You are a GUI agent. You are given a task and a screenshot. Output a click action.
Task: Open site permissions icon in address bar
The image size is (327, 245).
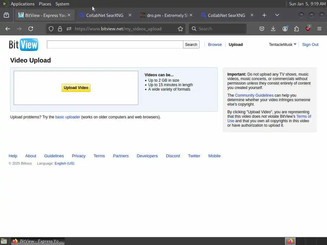tap(69, 29)
